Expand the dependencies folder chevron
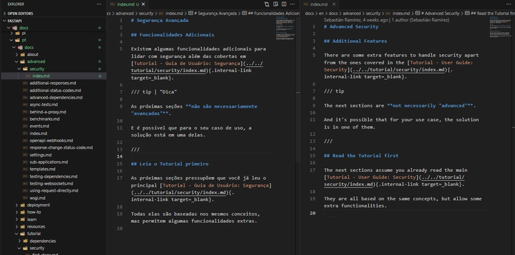 tap(19, 241)
